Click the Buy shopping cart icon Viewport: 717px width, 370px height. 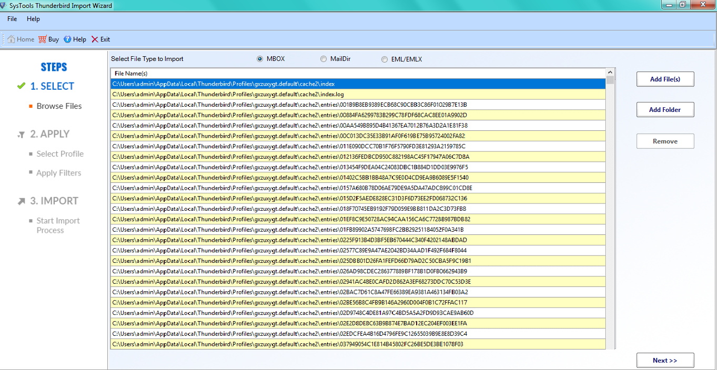pos(43,39)
